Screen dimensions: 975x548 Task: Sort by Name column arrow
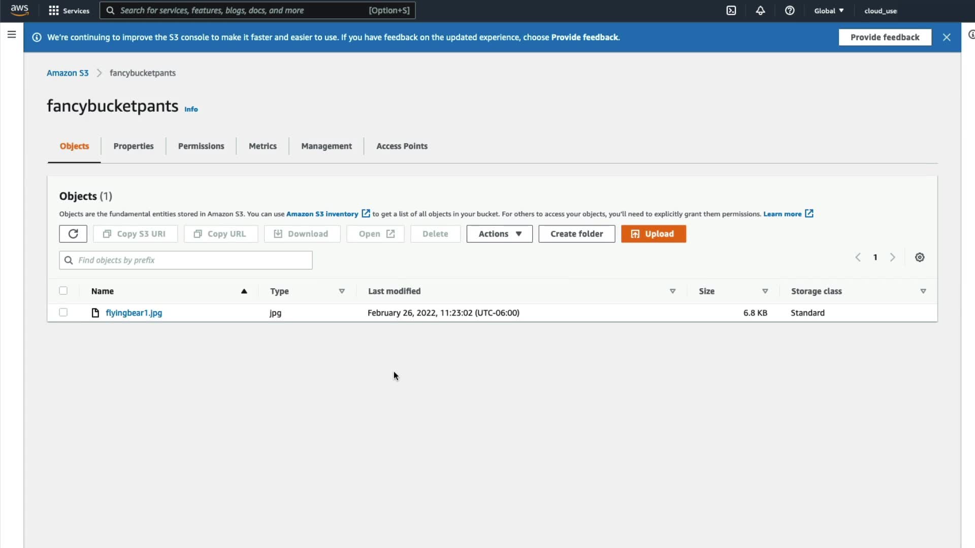[244, 291]
